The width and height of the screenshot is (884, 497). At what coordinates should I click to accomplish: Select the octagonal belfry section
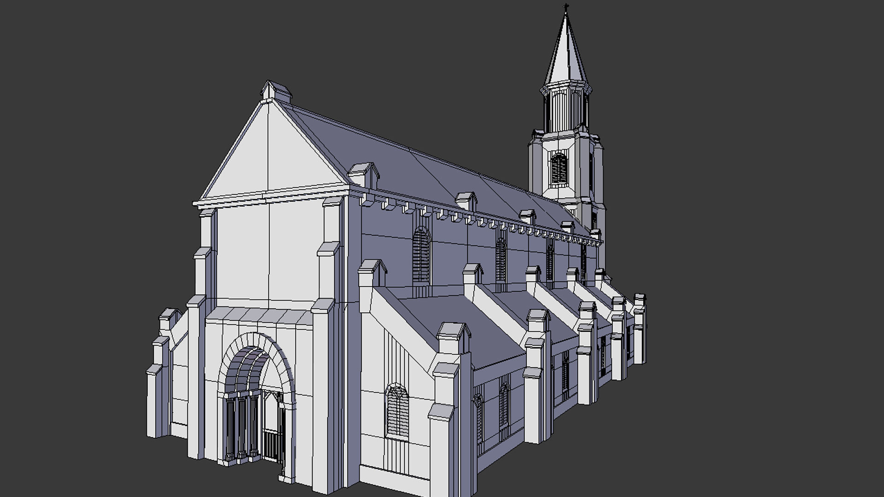566,106
